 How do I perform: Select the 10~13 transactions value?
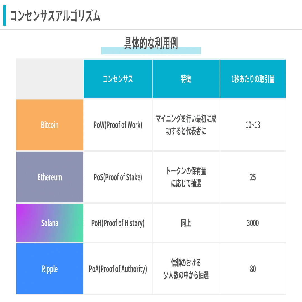[x=253, y=125]
